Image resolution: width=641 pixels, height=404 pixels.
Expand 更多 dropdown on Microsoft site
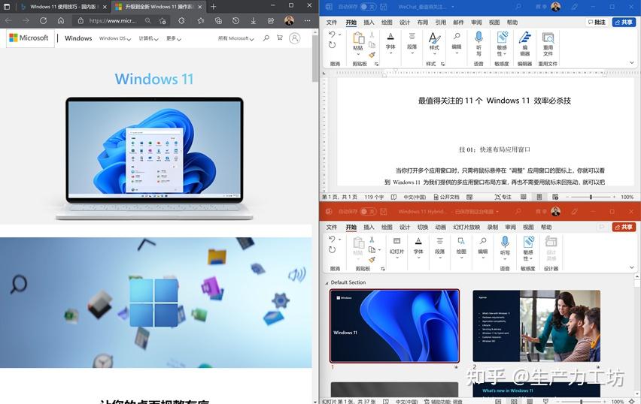[173, 38]
